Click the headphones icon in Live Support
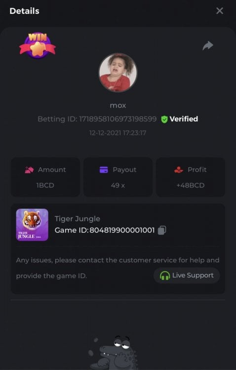The width and height of the screenshot is (236, 370). 165,275
